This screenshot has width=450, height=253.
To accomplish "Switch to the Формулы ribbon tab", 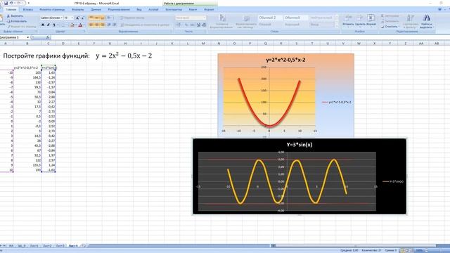I will click(78, 9).
